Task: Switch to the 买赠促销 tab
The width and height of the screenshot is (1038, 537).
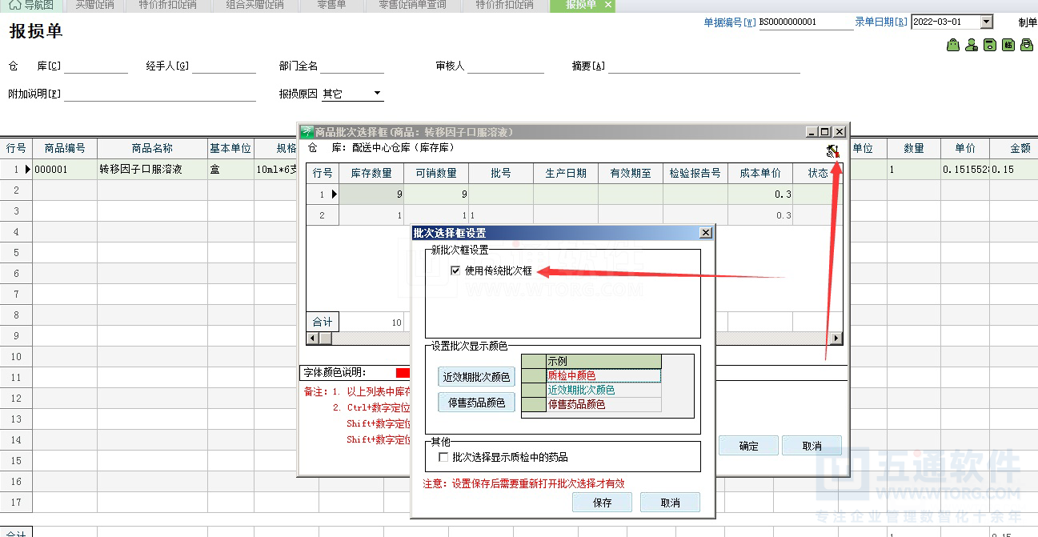Action: click(x=94, y=5)
